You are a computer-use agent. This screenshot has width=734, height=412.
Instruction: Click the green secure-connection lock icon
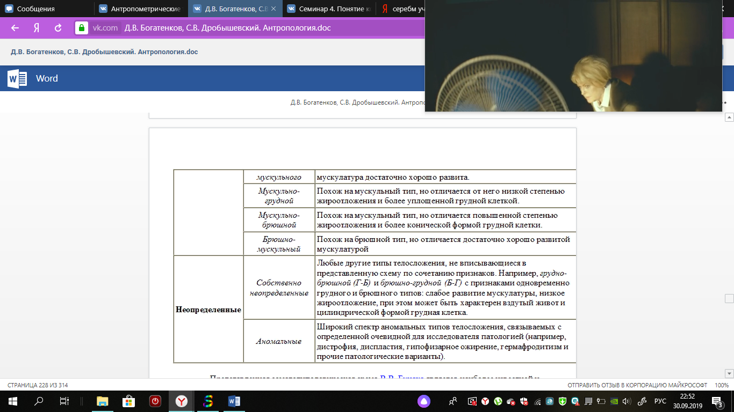(81, 28)
